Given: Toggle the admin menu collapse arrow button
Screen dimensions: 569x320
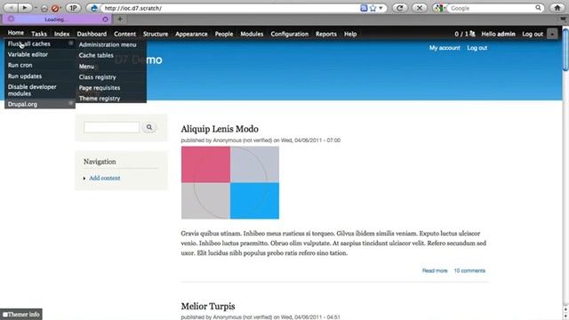Looking at the screenshot, I should [x=552, y=34].
